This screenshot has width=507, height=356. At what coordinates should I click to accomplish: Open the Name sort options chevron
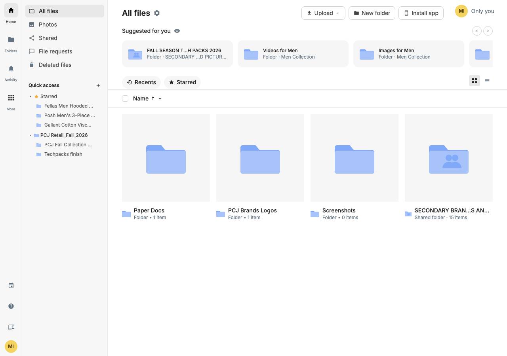click(x=160, y=98)
